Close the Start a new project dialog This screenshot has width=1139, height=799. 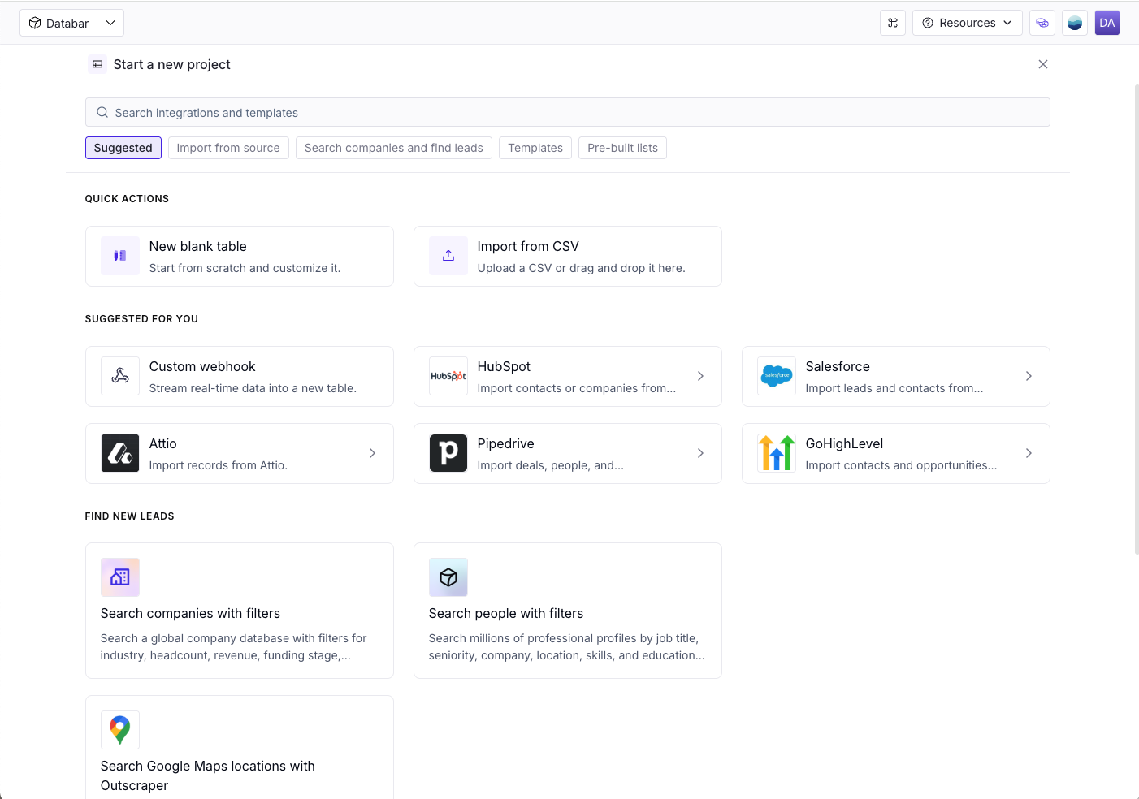[1043, 64]
